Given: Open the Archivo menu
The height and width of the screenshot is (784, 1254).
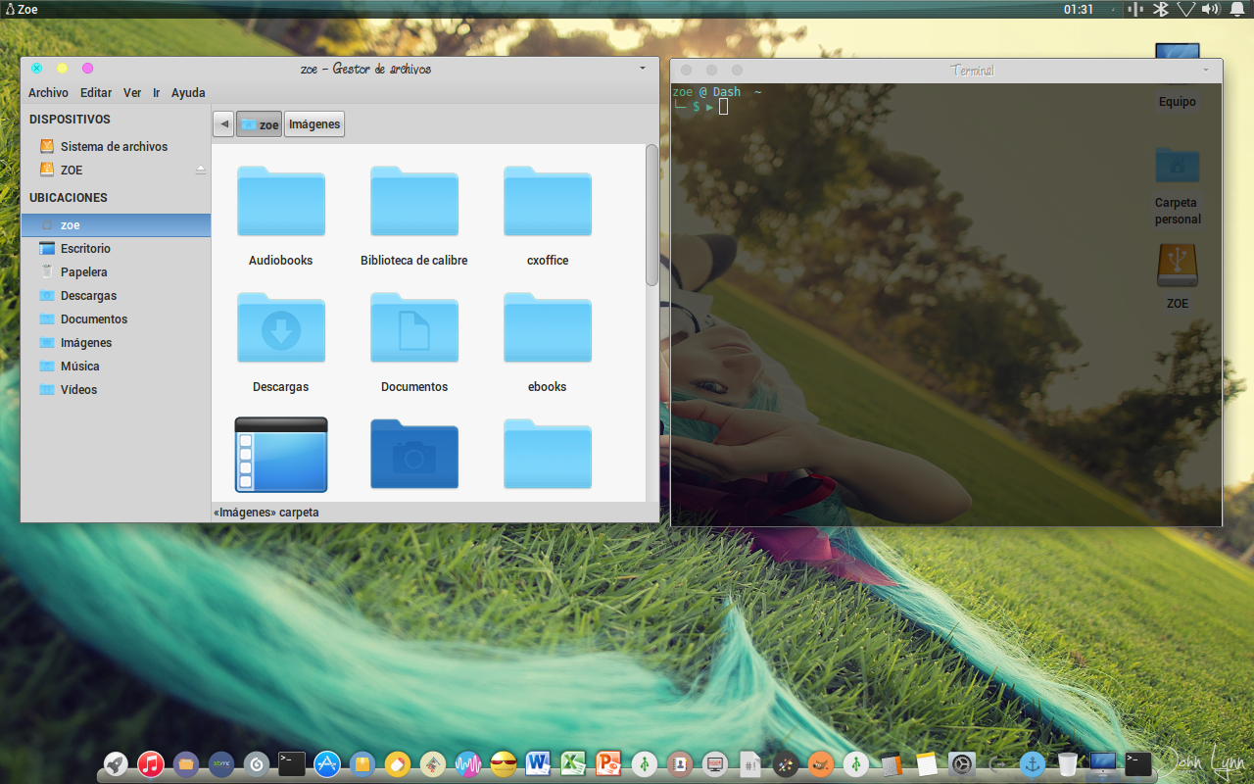Looking at the screenshot, I should pyautogui.click(x=48, y=93).
